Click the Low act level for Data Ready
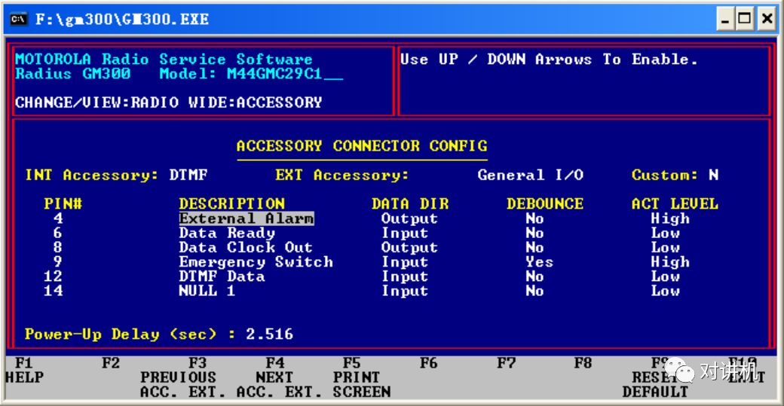Screen dimensions: 784x406 [x=666, y=234]
